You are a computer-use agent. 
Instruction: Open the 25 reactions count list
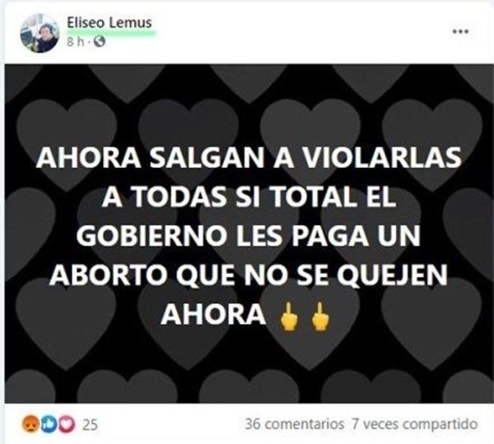point(90,425)
